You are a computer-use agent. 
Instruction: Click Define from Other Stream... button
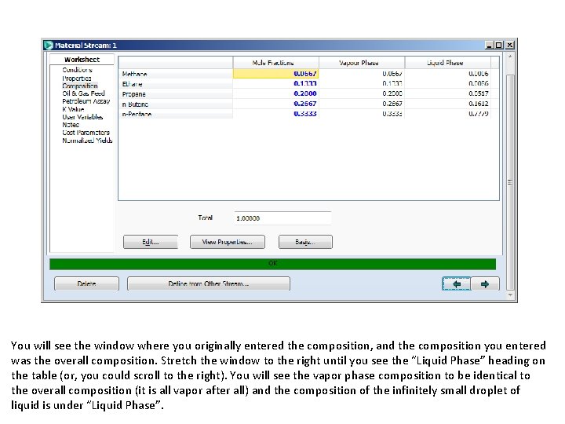pyautogui.click(x=209, y=283)
